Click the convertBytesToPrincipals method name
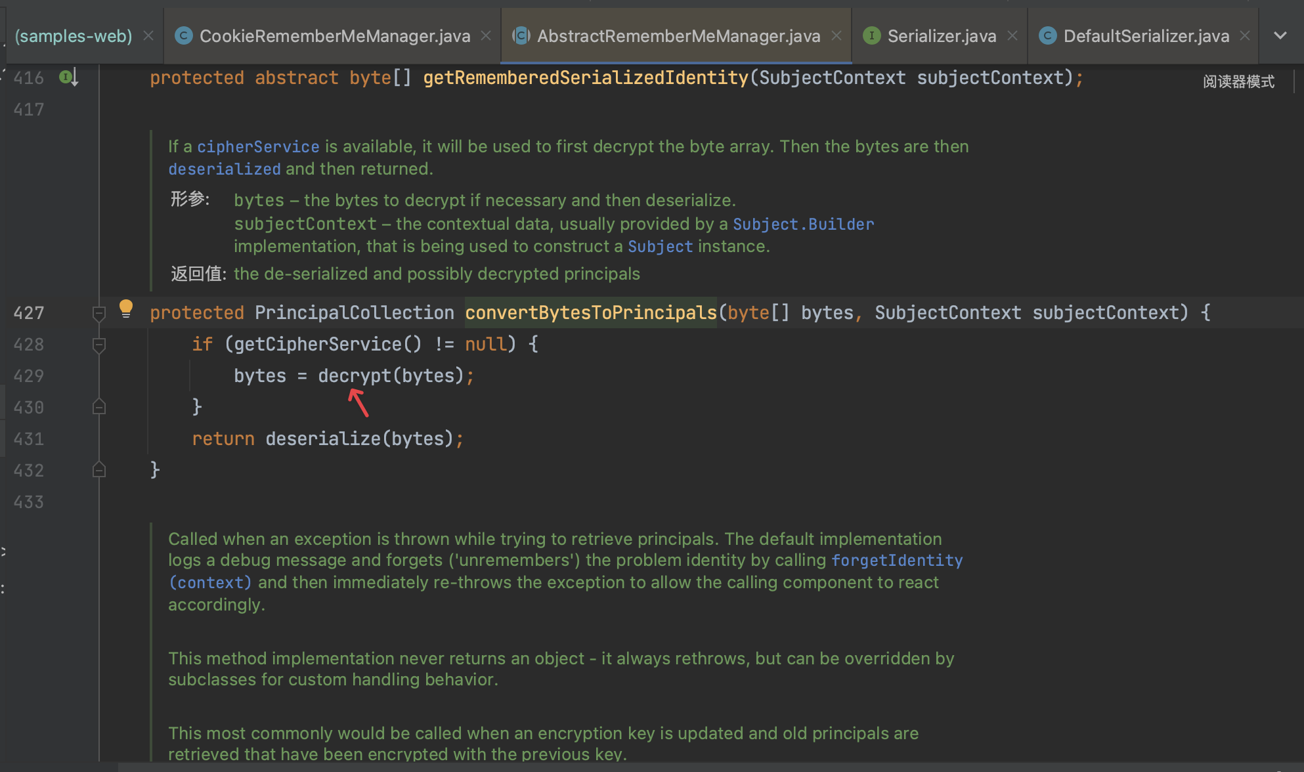The height and width of the screenshot is (772, 1304). [591, 312]
